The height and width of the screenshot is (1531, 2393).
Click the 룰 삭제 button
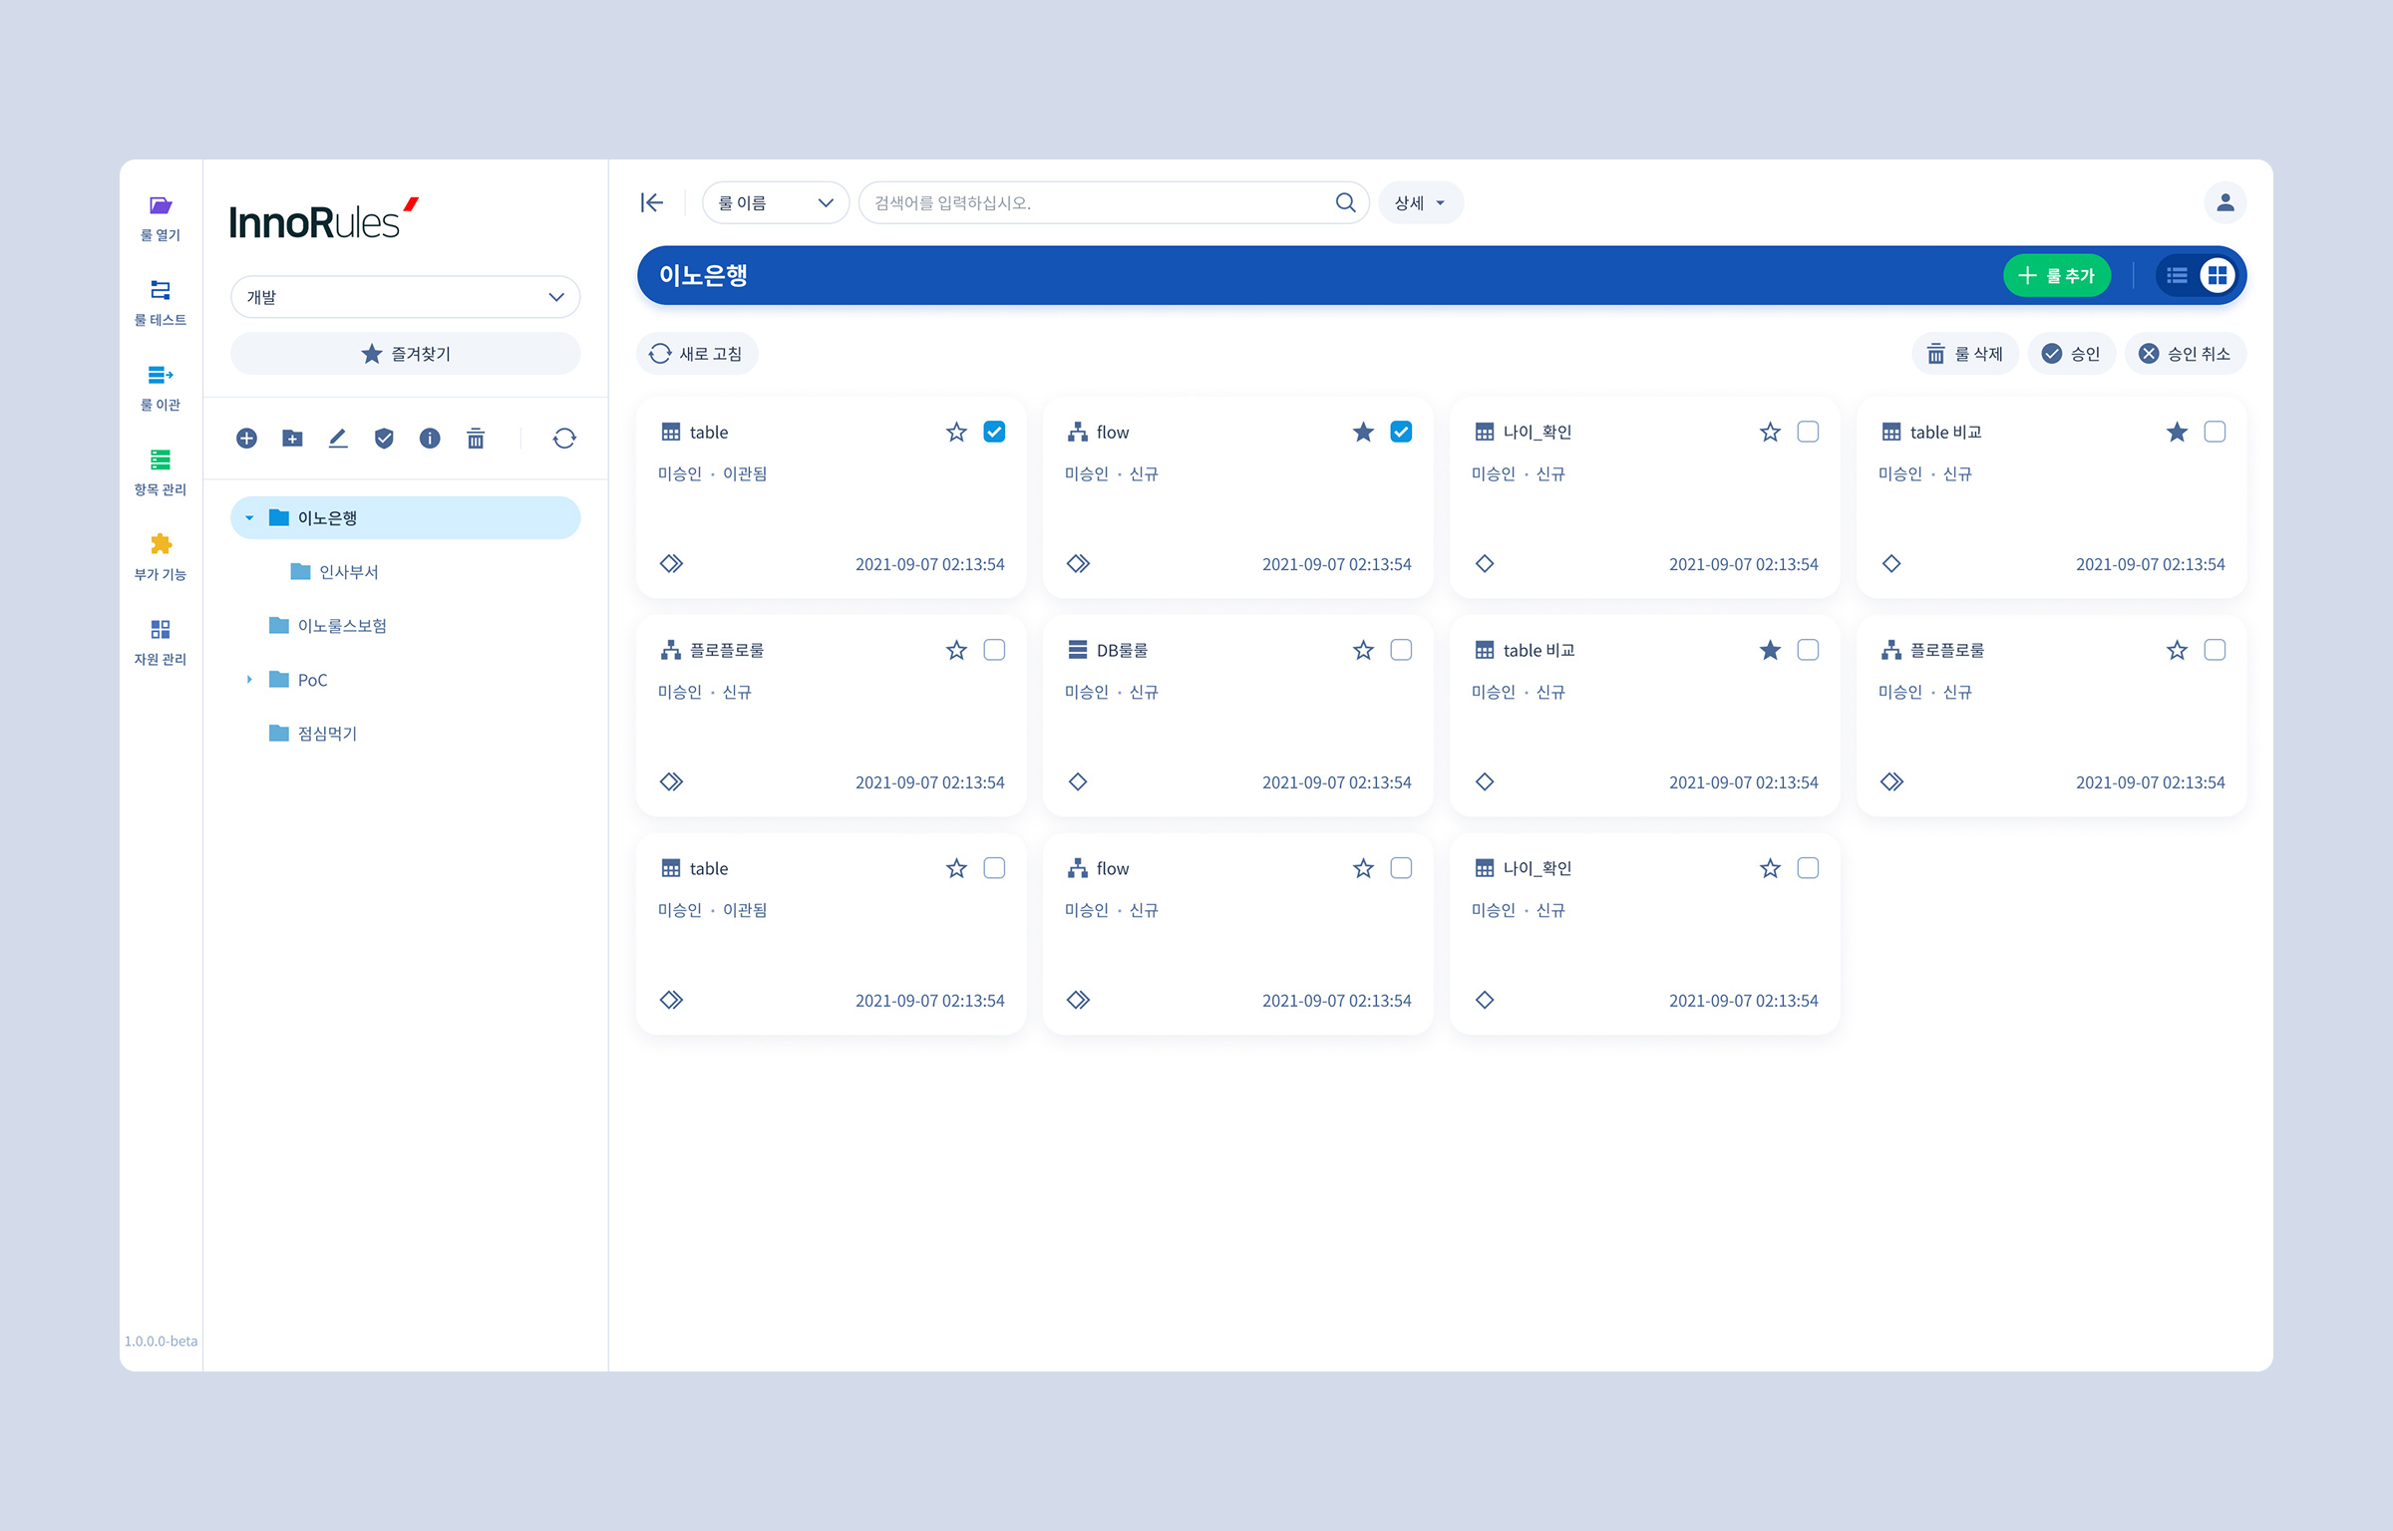1964,354
